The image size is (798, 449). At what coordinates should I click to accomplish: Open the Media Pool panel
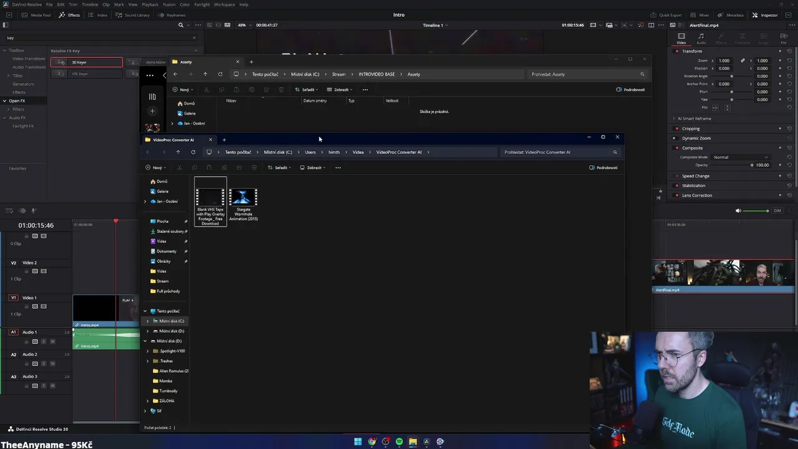[x=36, y=15]
